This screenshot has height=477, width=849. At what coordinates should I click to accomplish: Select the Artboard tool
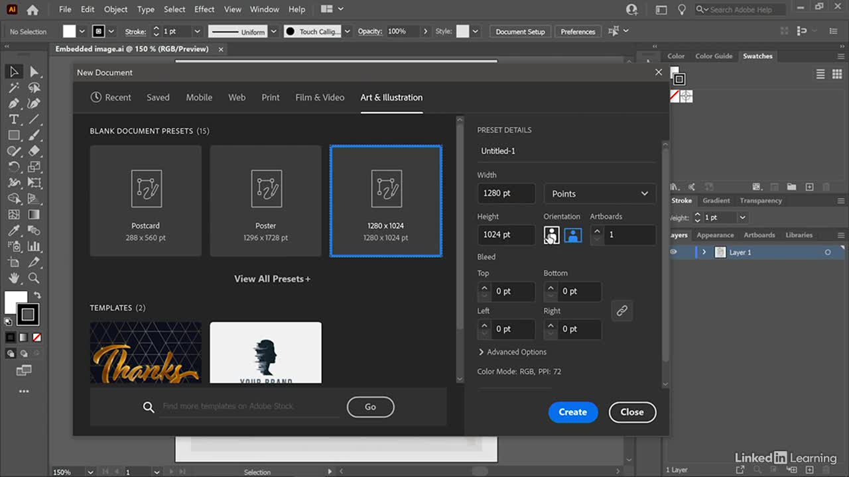[x=14, y=262]
